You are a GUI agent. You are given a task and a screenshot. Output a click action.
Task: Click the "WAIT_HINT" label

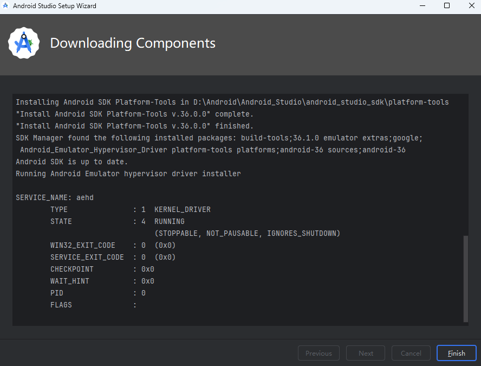pos(70,281)
